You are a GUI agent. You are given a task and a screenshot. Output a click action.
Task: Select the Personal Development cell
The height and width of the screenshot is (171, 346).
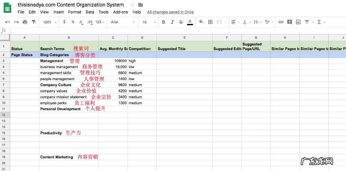point(69,109)
